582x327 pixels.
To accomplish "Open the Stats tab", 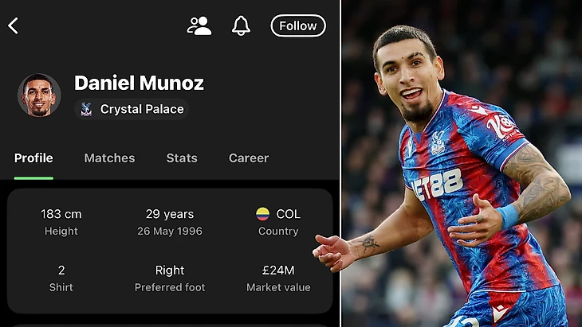I will point(182,158).
